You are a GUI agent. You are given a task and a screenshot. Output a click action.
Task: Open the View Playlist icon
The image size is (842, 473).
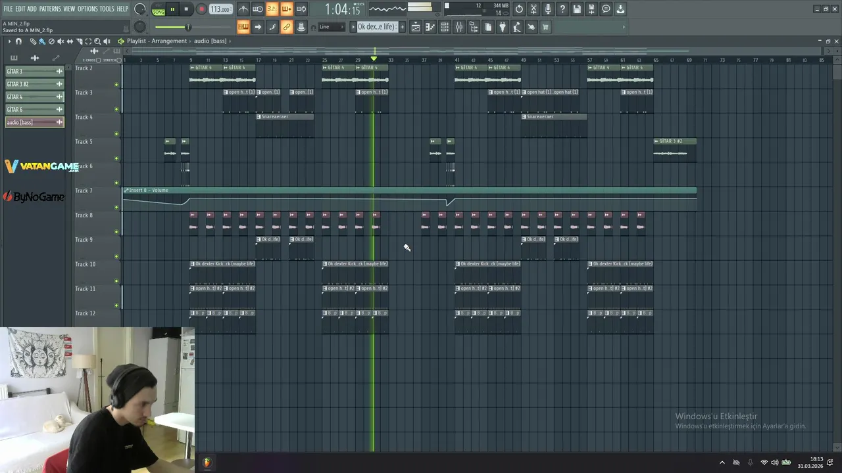416,27
